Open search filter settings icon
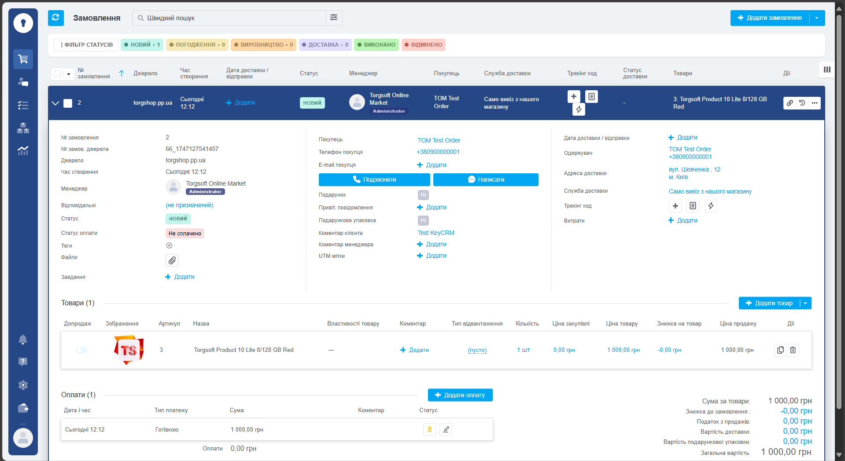The image size is (845, 461). [334, 18]
